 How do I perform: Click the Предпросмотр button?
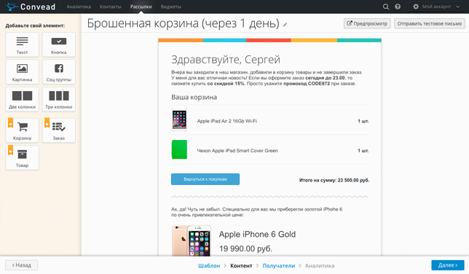[x=367, y=23]
